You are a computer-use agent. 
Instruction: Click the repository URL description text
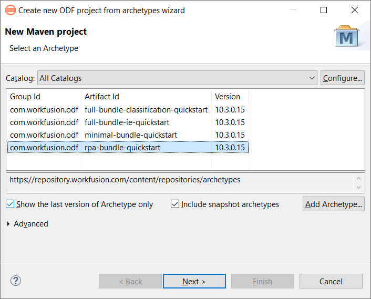pyautogui.click(x=125, y=180)
